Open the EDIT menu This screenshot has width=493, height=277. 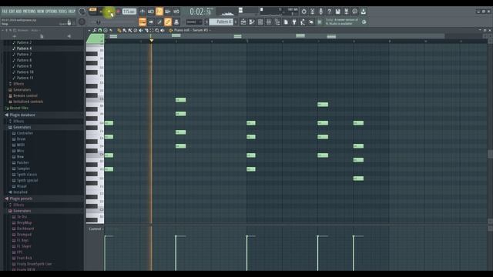12,12
